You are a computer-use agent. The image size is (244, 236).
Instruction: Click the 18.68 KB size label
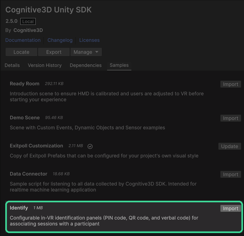point(61,174)
